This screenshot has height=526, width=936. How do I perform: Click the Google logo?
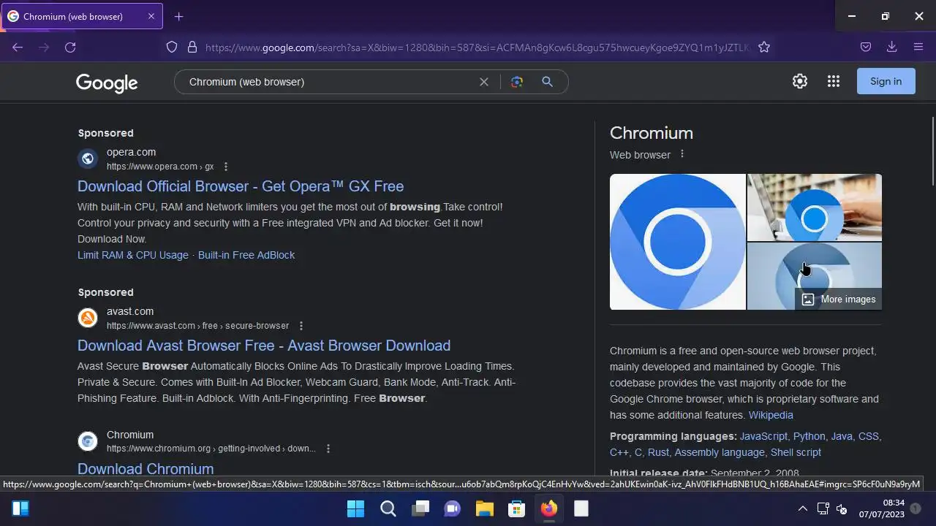(107, 83)
